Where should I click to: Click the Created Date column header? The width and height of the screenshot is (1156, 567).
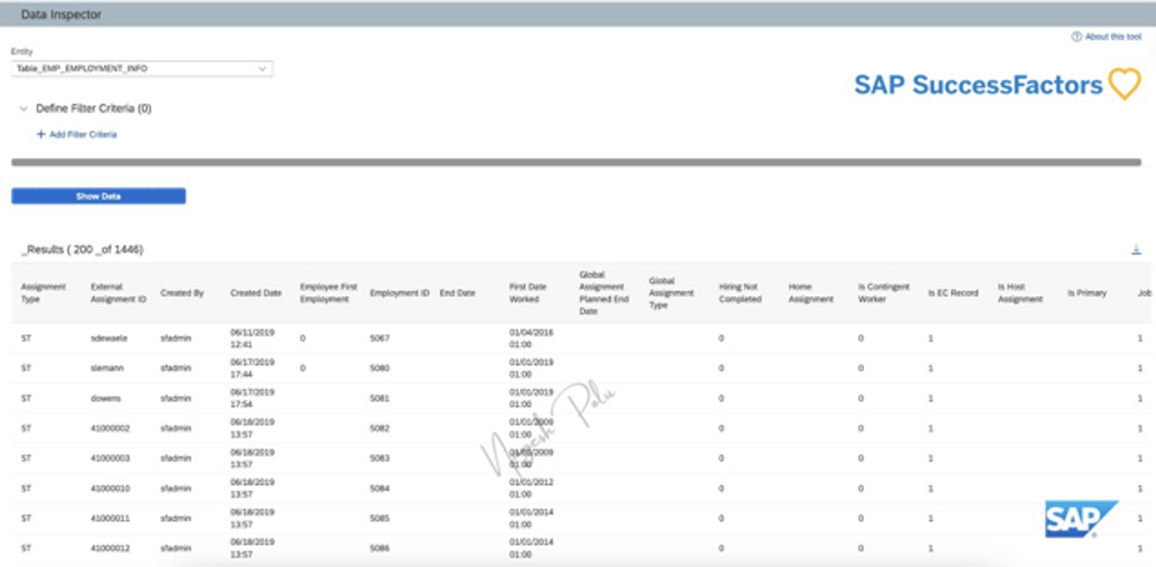256,293
